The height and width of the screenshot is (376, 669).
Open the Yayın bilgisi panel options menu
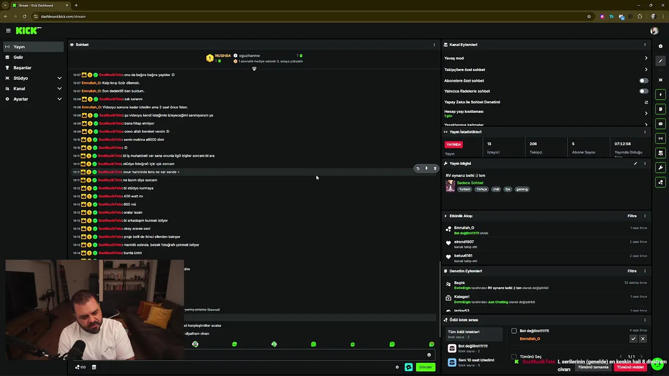point(644,163)
